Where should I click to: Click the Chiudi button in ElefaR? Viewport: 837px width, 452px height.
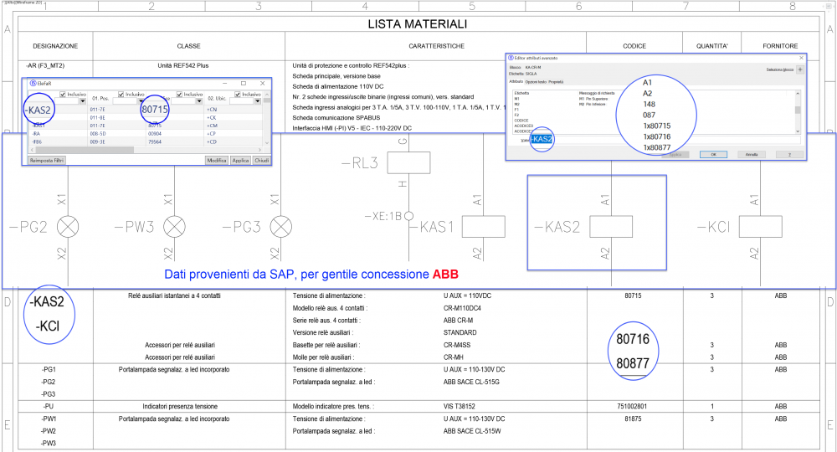261,161
